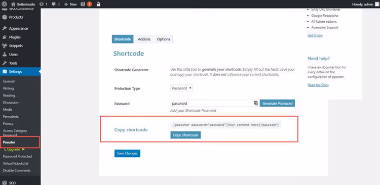
Task: Click the SEO sidebar icon
Action: click(x=5, y=183)
